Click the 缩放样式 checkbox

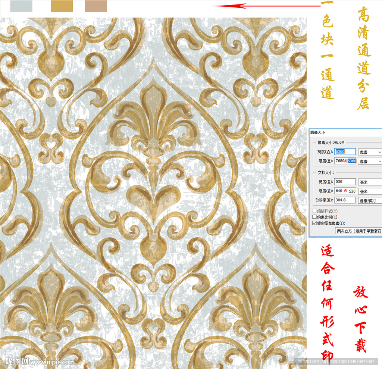pos(314,211)
